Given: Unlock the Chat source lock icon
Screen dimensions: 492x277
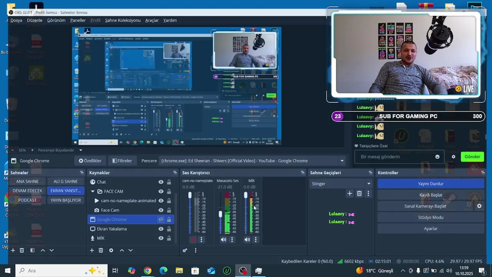Looking at the screenshot, I should click(169, 182).
